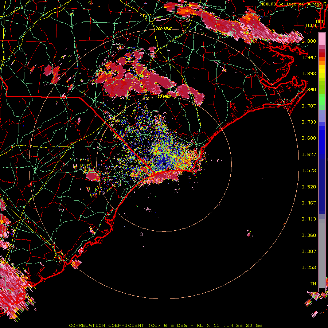Image resolution: width=328 pixels, height=328 pixels.
Task: Click the 0.733 scale value
Action: [x=309, y=122]
